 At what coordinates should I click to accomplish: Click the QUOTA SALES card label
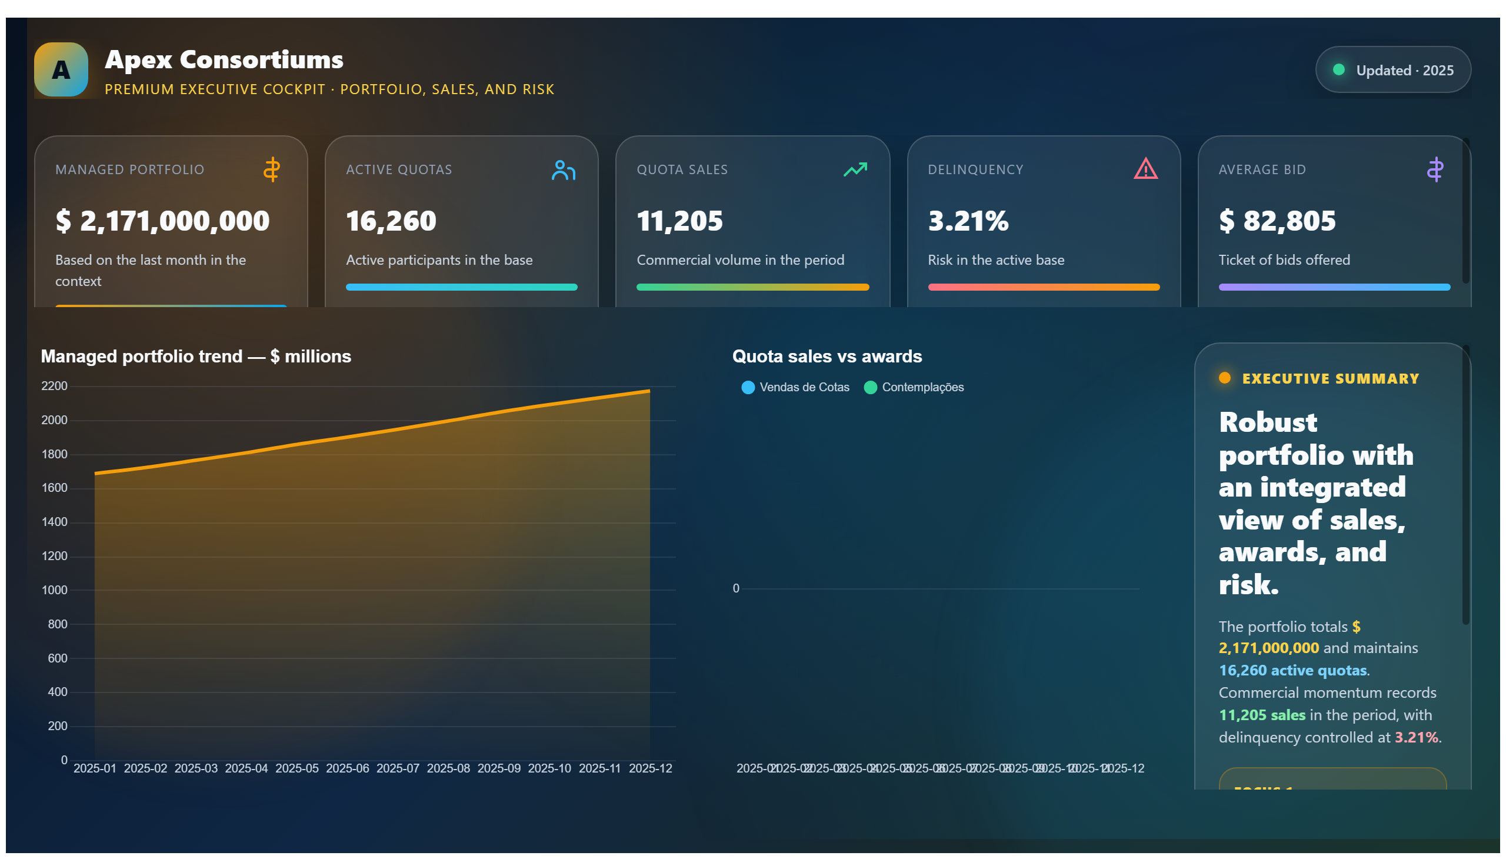(x=682, y=170)
